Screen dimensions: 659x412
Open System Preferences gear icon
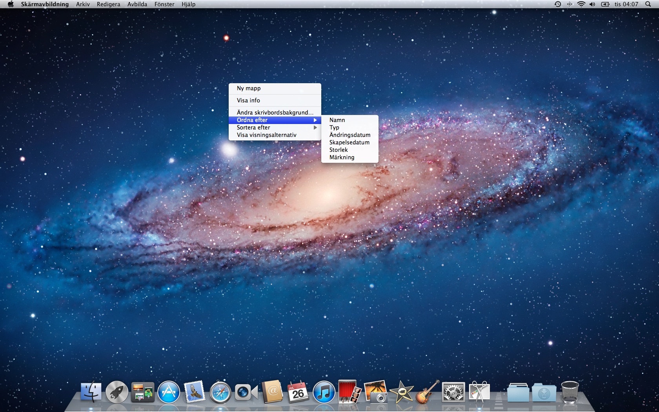click(x=453, y=392)
